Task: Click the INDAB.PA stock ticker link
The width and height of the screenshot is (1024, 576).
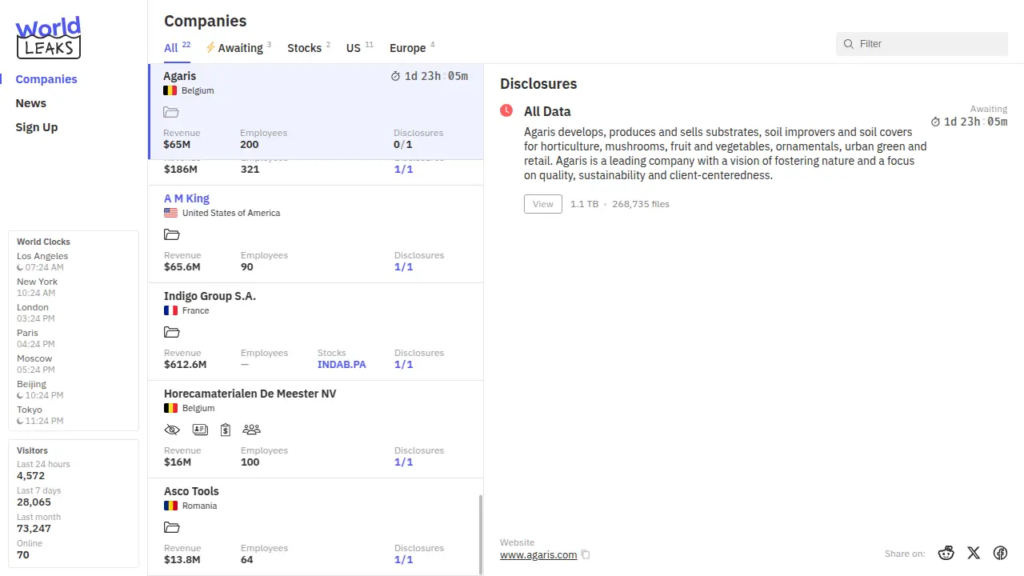Action: pyautogui.click(x=342, y=364)
